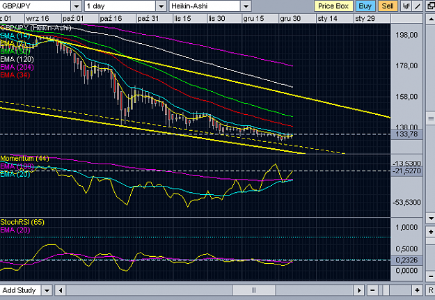Image resolution: width=435 pixels, height=300 pixels.
Task: Click the gru 15 date header
Action: [x=260, y=19]
